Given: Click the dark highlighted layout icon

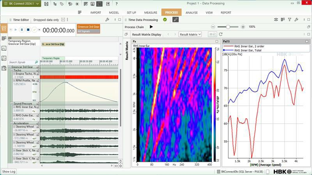Looking at the screenshot, I should pos(99,4).
